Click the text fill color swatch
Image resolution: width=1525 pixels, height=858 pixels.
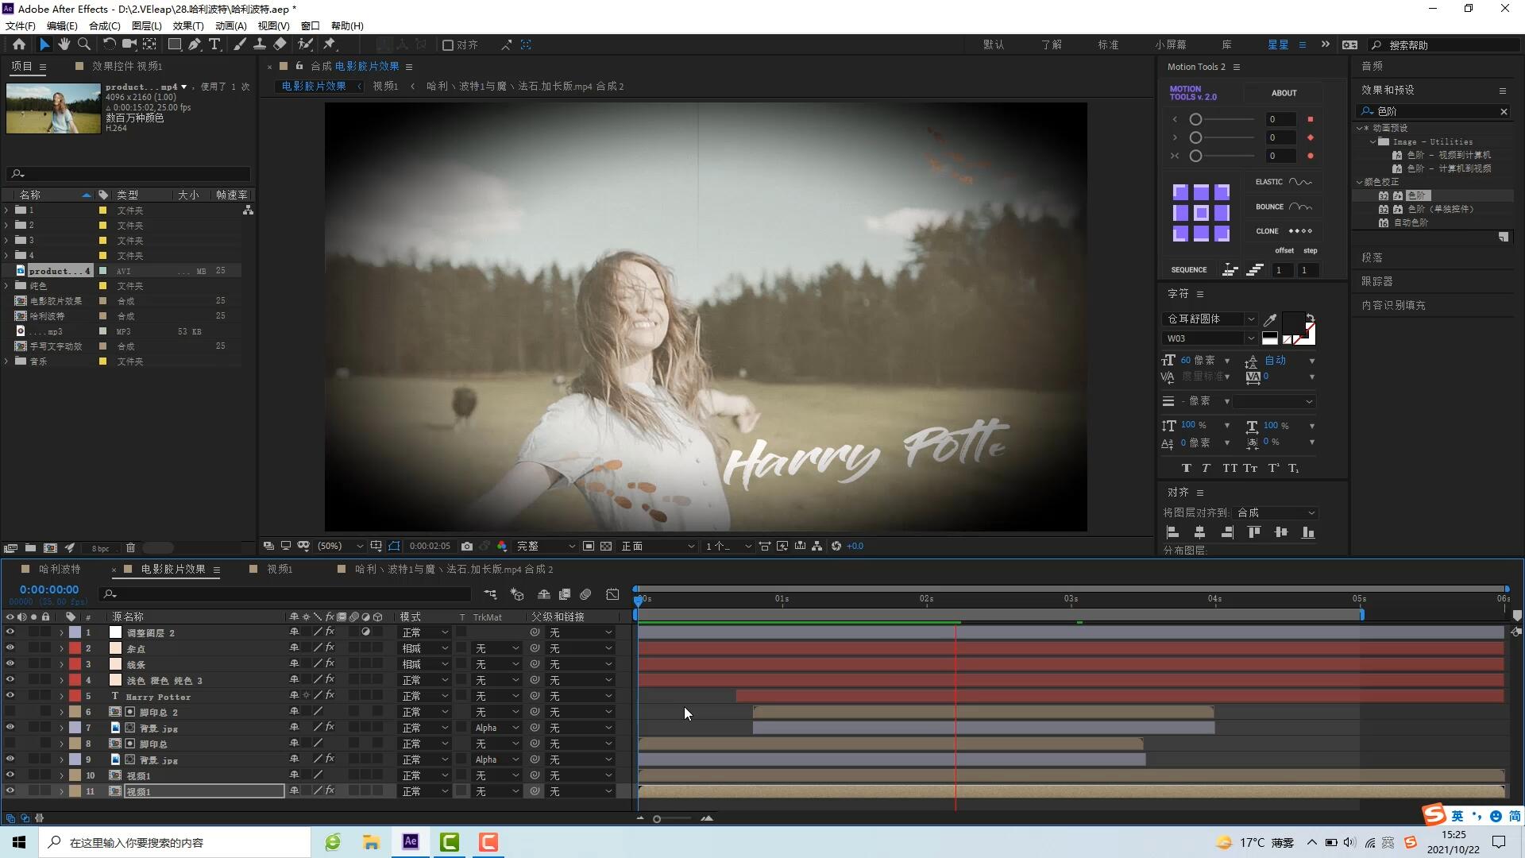pyautogui.click(x=1292, y=322)
